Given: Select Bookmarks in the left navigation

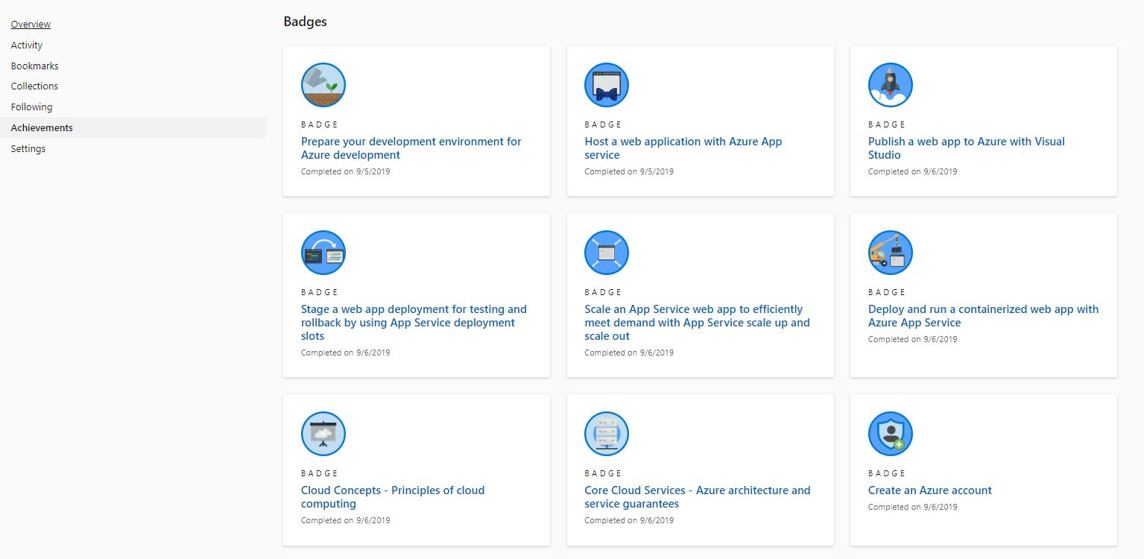Looking at the screenshot, I should [34, 66].
